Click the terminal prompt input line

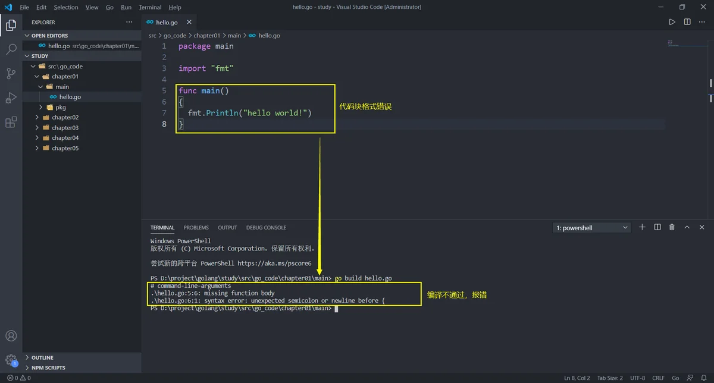click(244, 309)
